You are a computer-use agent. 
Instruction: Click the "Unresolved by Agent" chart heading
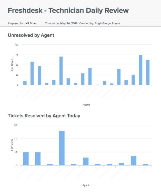31,35
